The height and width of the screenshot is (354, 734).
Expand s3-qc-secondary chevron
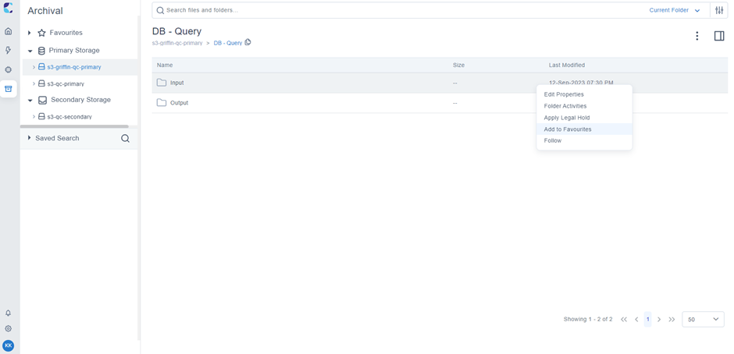[x=34, y=116]
